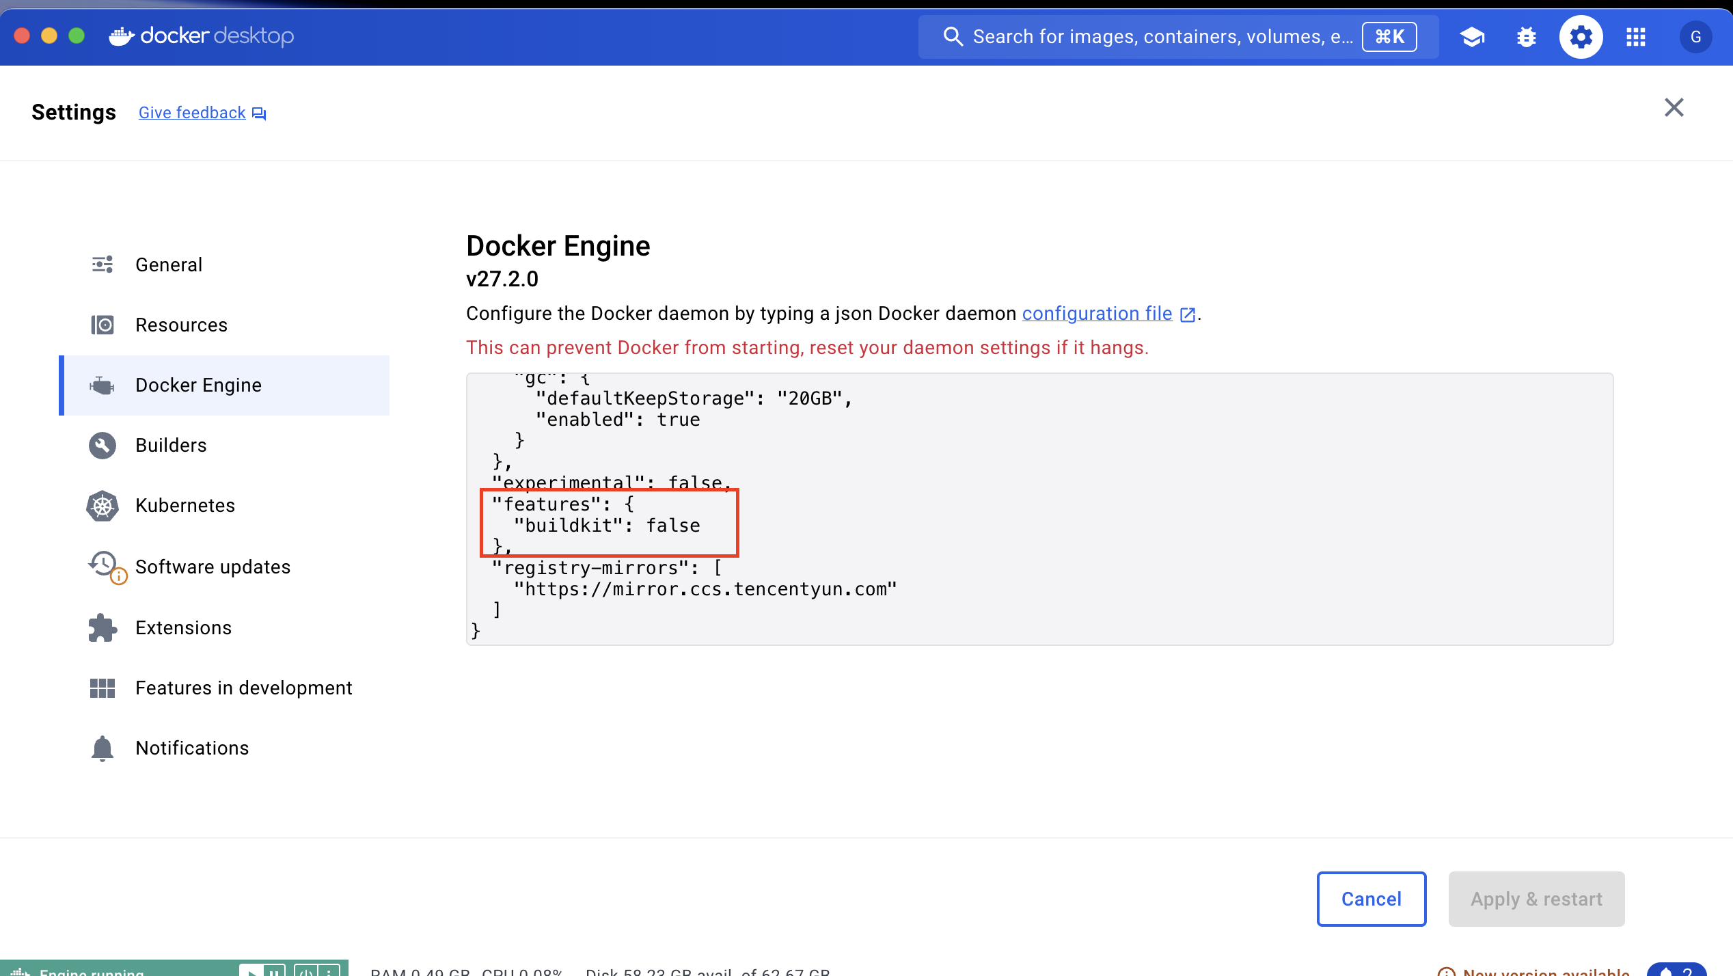This screenshot has width=1733, height=976.
Task: Open the General settings section
Action: (224, 265)
